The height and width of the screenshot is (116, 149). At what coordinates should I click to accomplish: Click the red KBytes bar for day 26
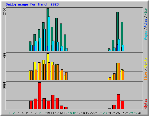(118, 102)
